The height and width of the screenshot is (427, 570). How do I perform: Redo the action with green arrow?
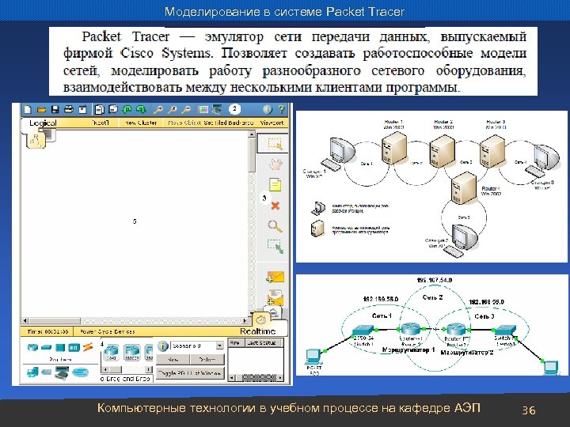click(x=141, y=109)
